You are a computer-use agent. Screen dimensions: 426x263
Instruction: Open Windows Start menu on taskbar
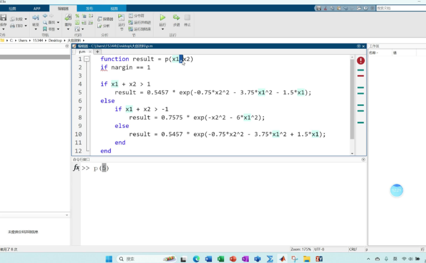(x=108, y=259)
